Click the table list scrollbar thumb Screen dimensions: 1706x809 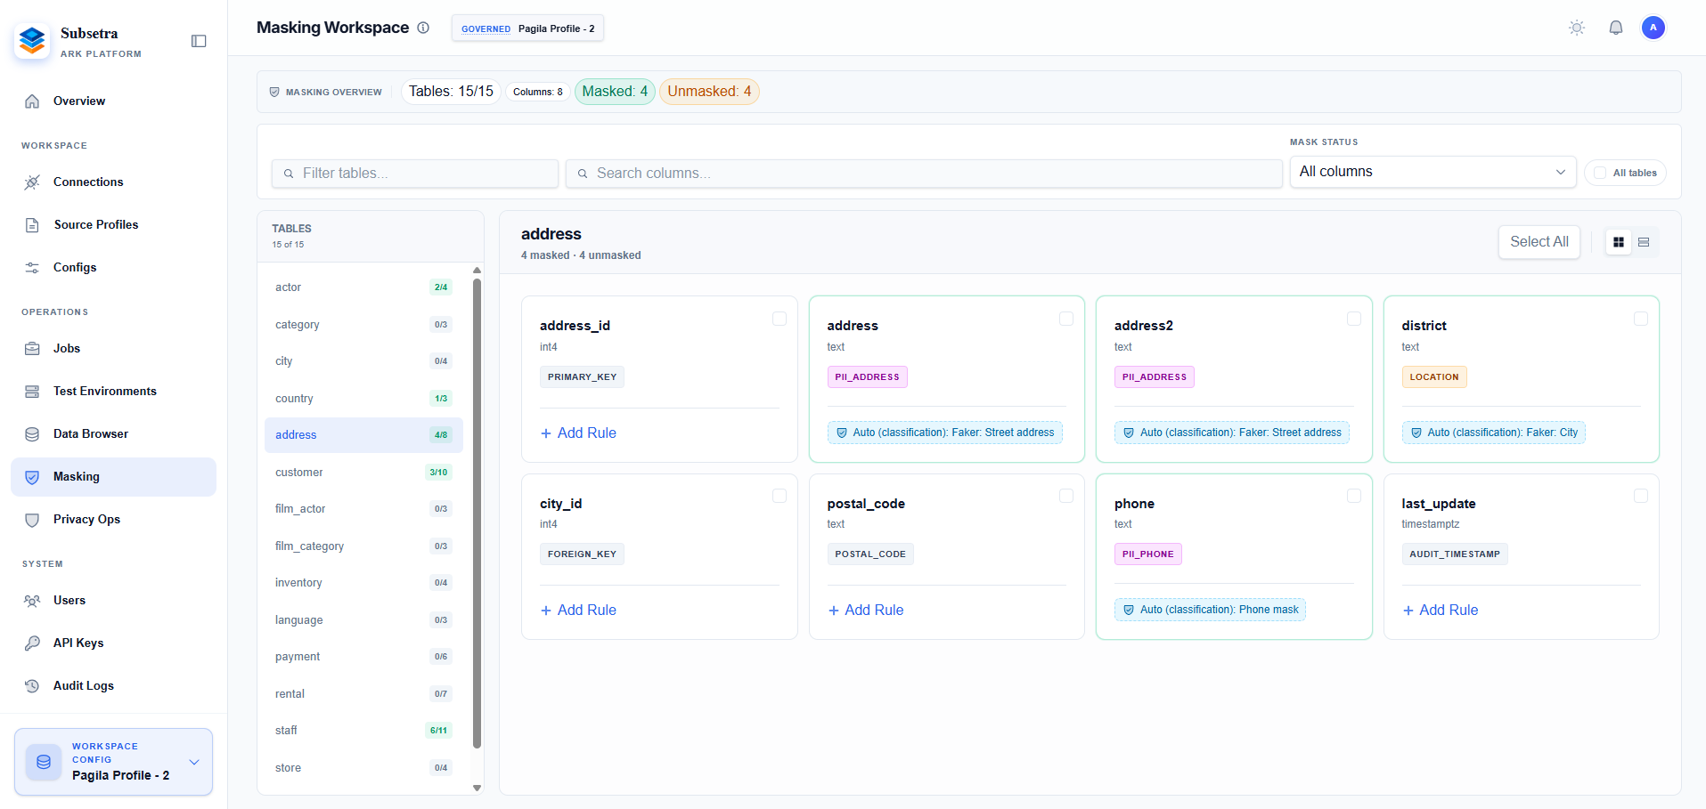tap(477, 513)
